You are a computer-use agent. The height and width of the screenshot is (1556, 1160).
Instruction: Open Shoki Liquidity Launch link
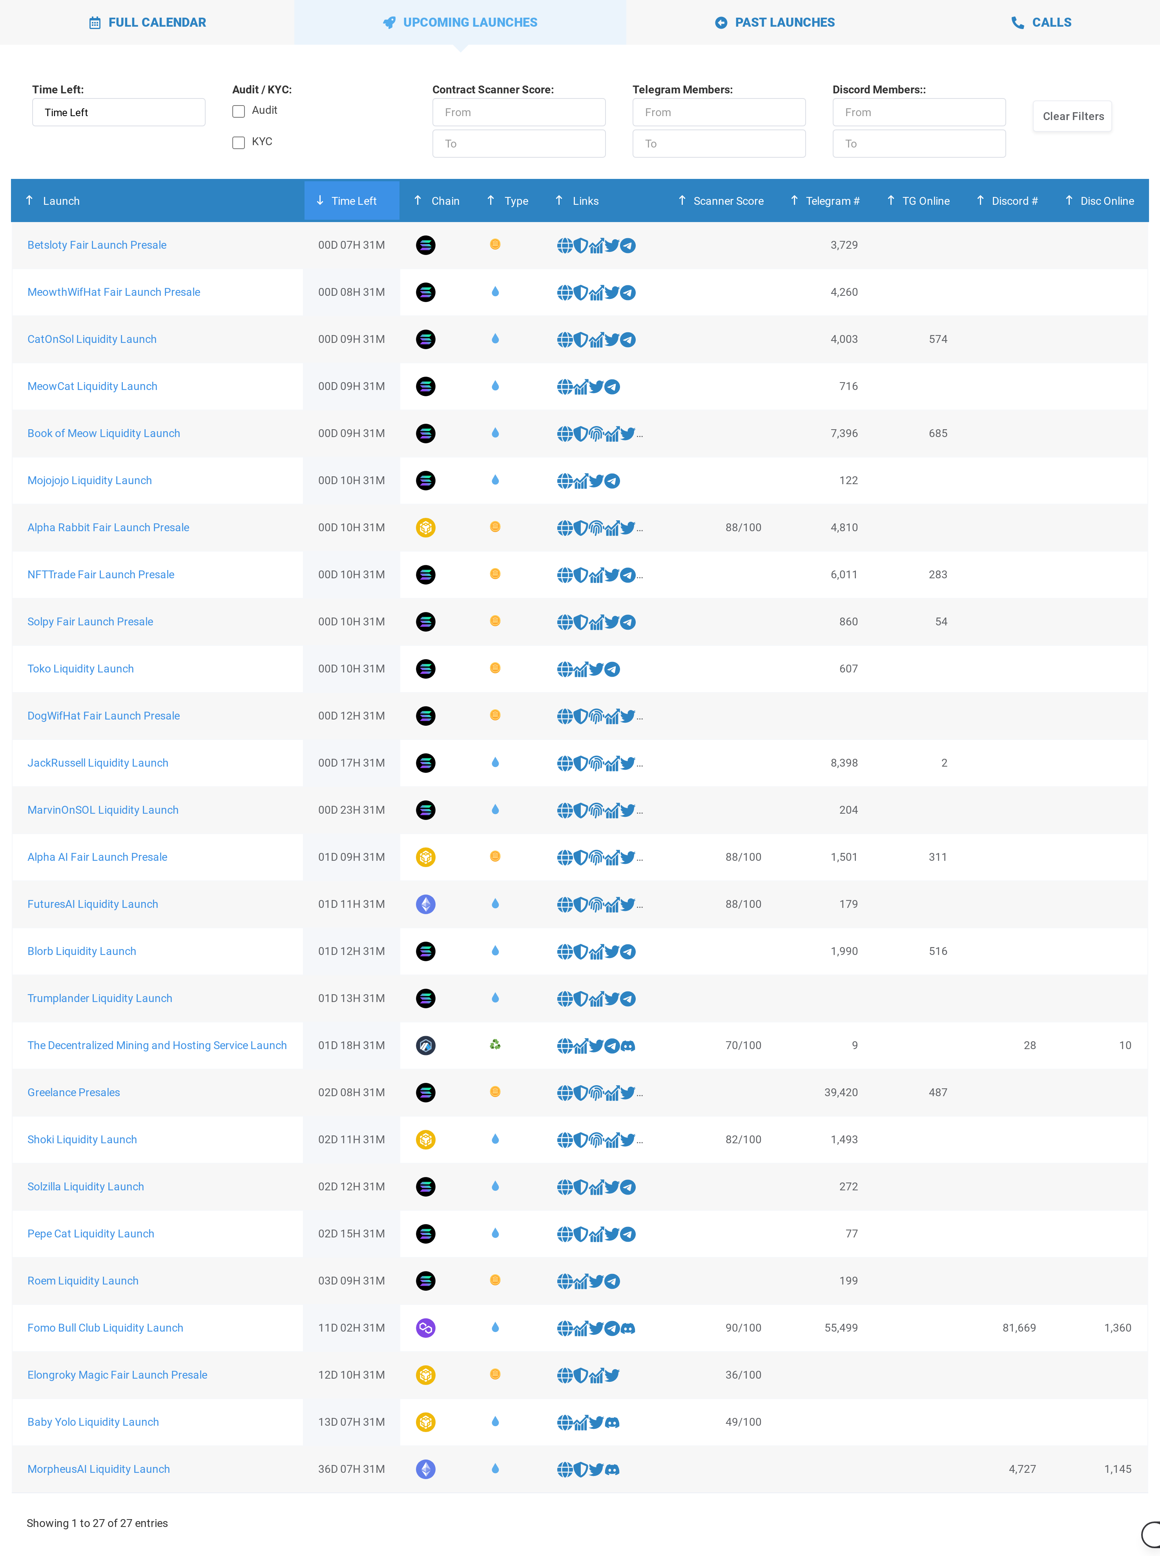coord(82,1139)
